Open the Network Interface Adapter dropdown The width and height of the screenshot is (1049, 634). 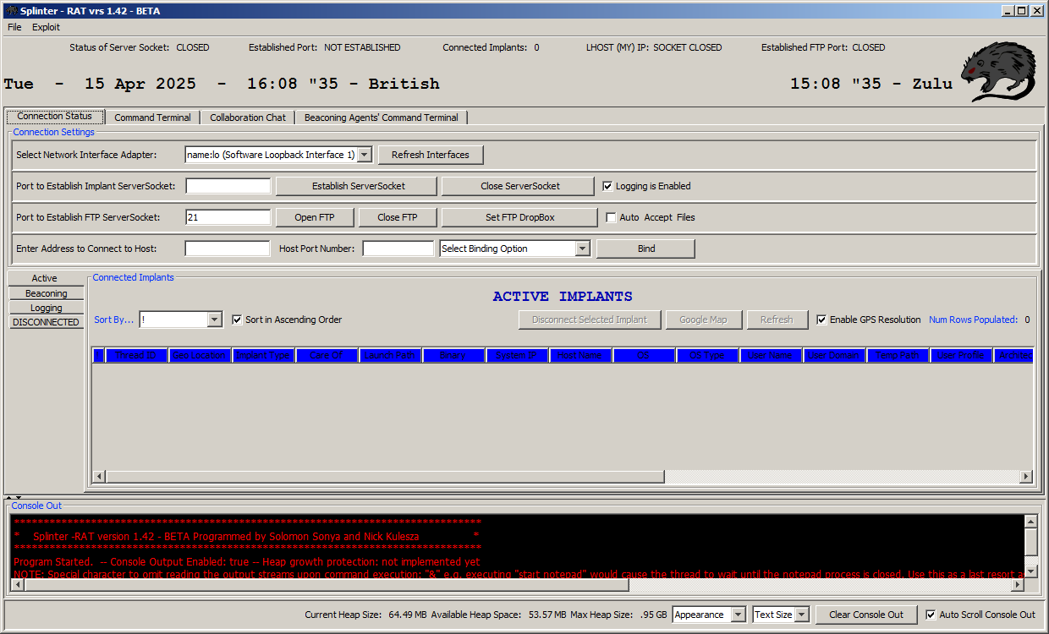coord(364,155)
